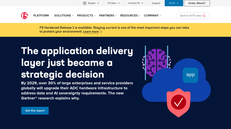This screenshot has height=129, width=231.
Task: Open the COMPANY nav label
Action: [x=151, y=15]
